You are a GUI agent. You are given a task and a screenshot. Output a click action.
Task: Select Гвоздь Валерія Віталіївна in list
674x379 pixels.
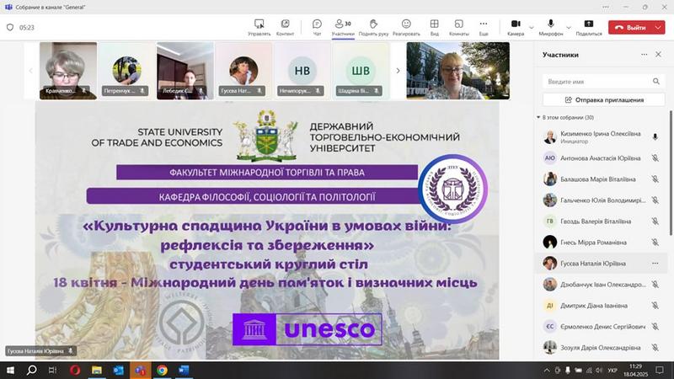601,222
